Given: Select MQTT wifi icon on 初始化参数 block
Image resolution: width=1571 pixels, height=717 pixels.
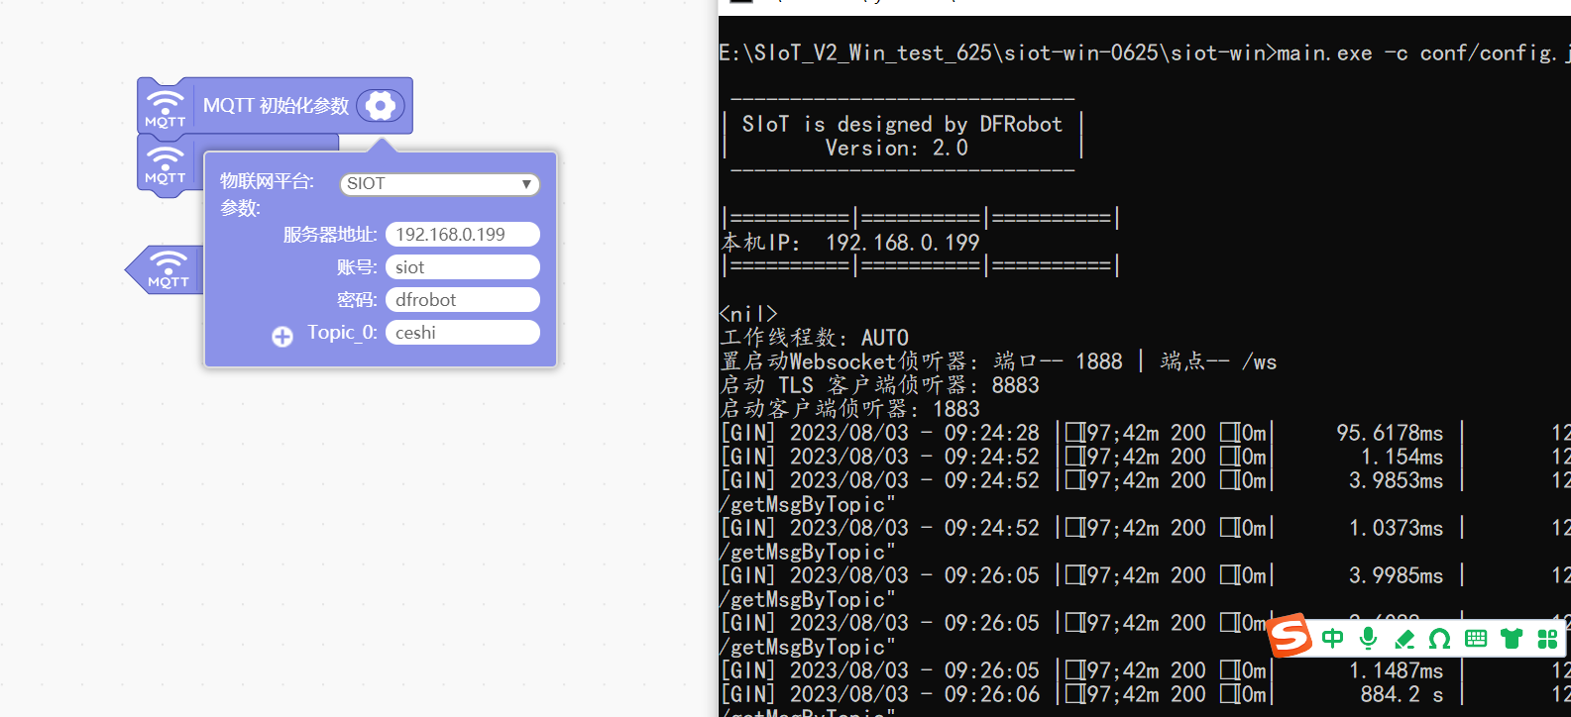Looking at the screenshot, I should pyautogui.click(x=166, y=107).
